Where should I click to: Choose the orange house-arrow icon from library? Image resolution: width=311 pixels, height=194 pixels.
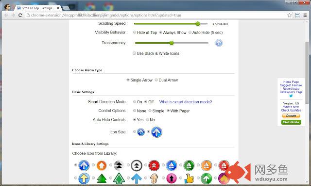click(x=101, y=166)
